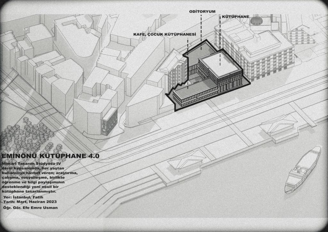This screenshot has height=232, width=328.
Task: Select the KAFE, ÇOCUK KÜTÜPHANESİ label
Action: [x=164, y=34]
